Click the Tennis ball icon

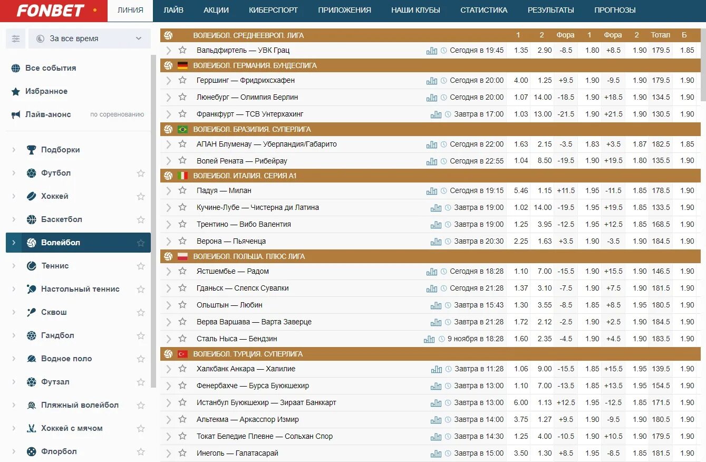tap(32, 266)
